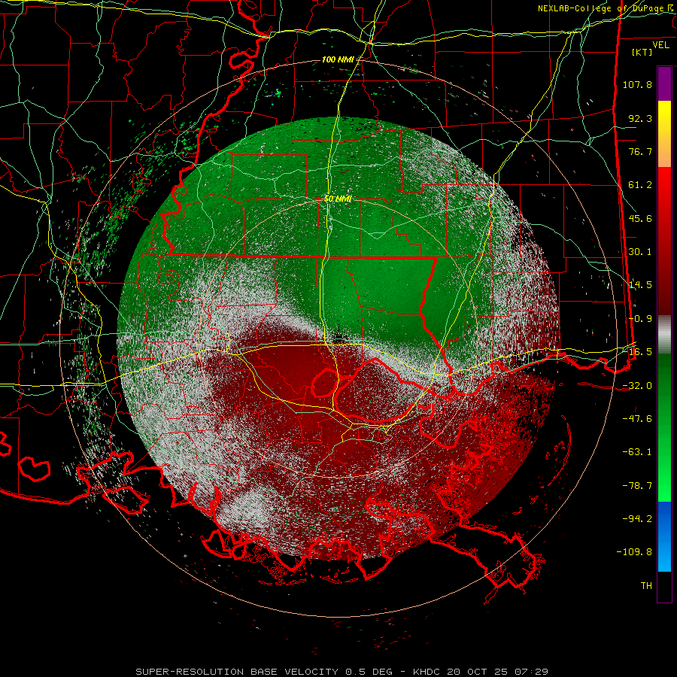This screenshot has width=677, height=677.
Task: Select the 107.8 legend value
Action: (x=637, y=84)
